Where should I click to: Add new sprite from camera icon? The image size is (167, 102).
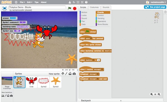[74, 74]
